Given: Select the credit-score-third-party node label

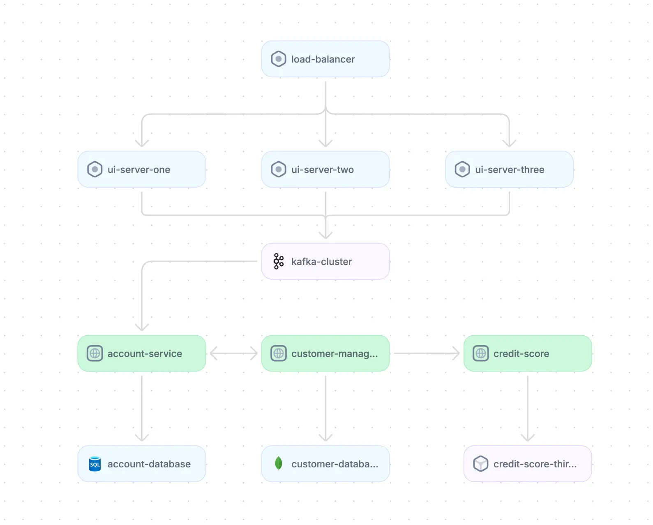Looking at the screenshot, I should click(x=535, y=464).
